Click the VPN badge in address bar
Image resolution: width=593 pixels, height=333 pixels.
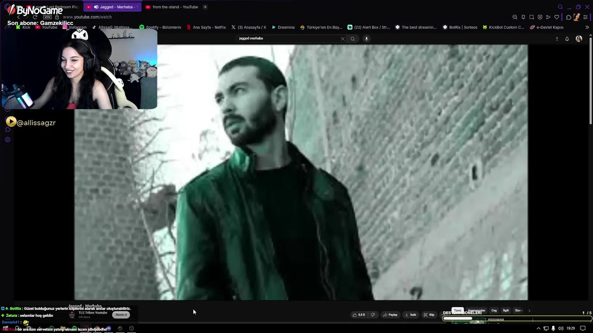point(47,17)
